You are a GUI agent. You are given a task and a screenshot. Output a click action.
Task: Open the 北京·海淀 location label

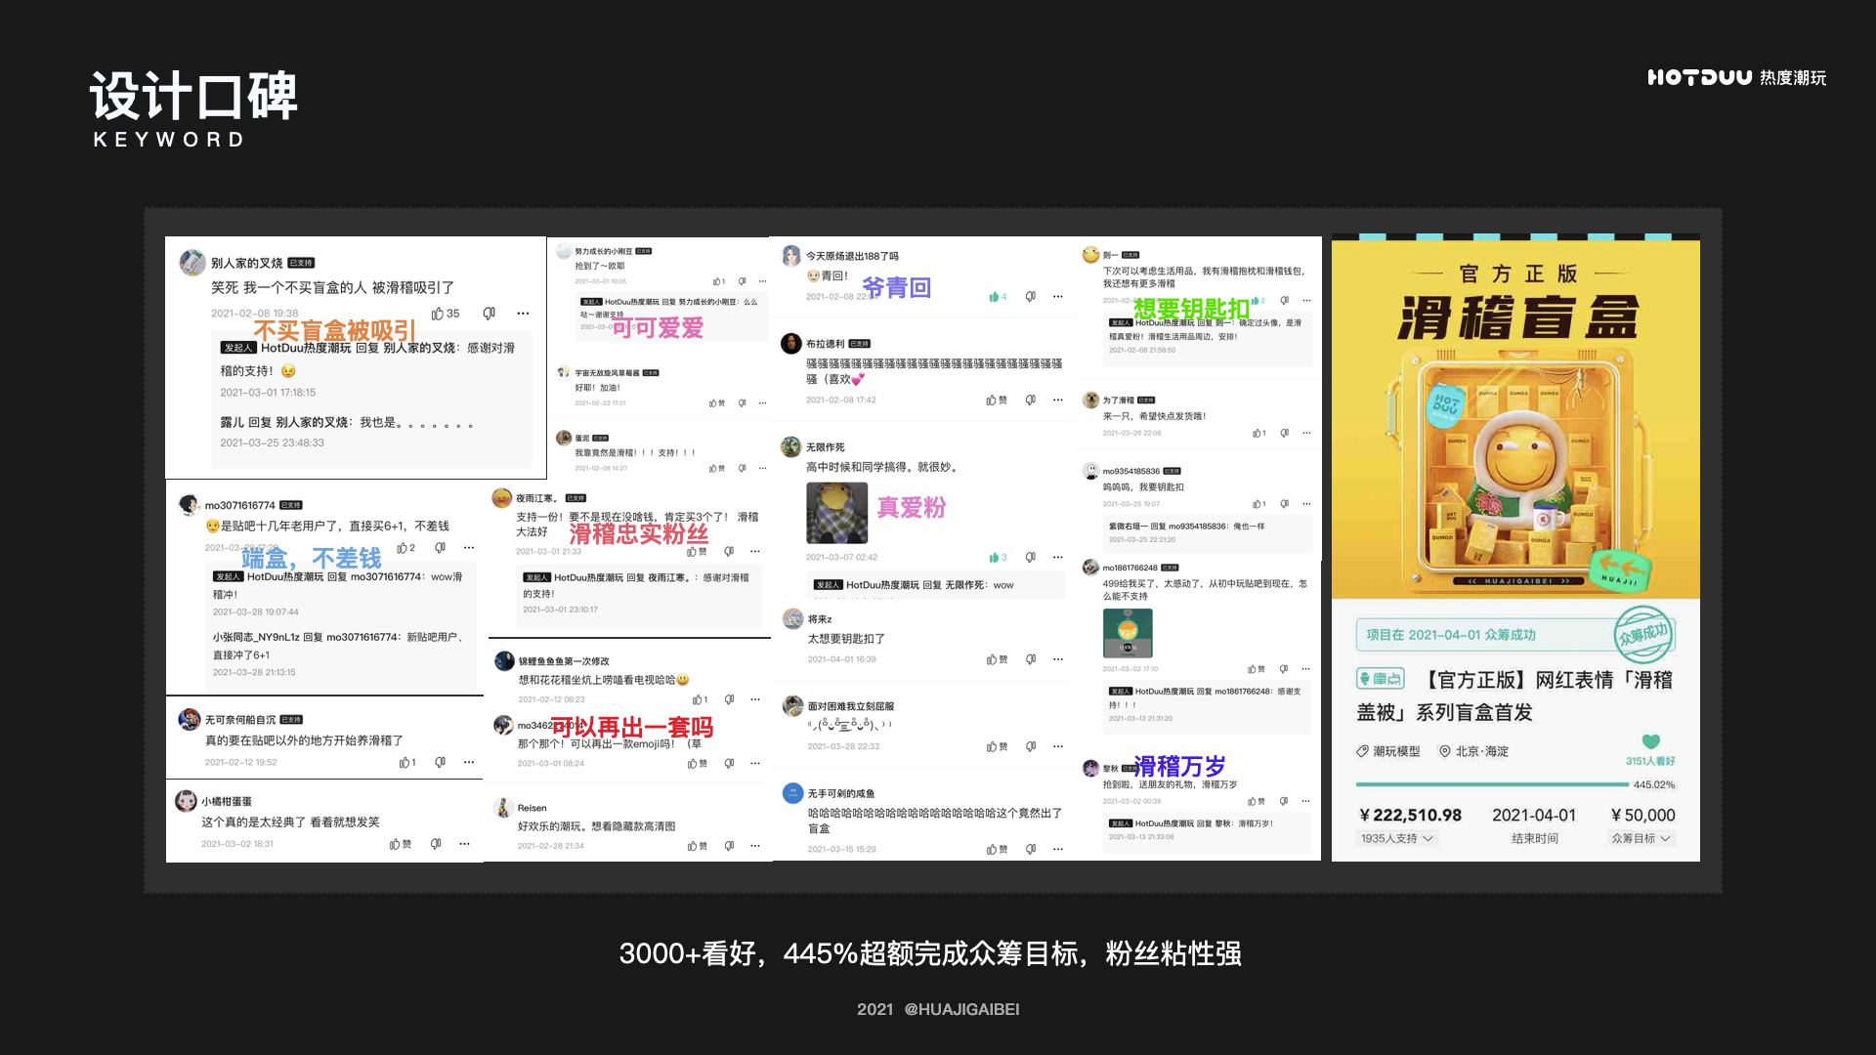1482,751
